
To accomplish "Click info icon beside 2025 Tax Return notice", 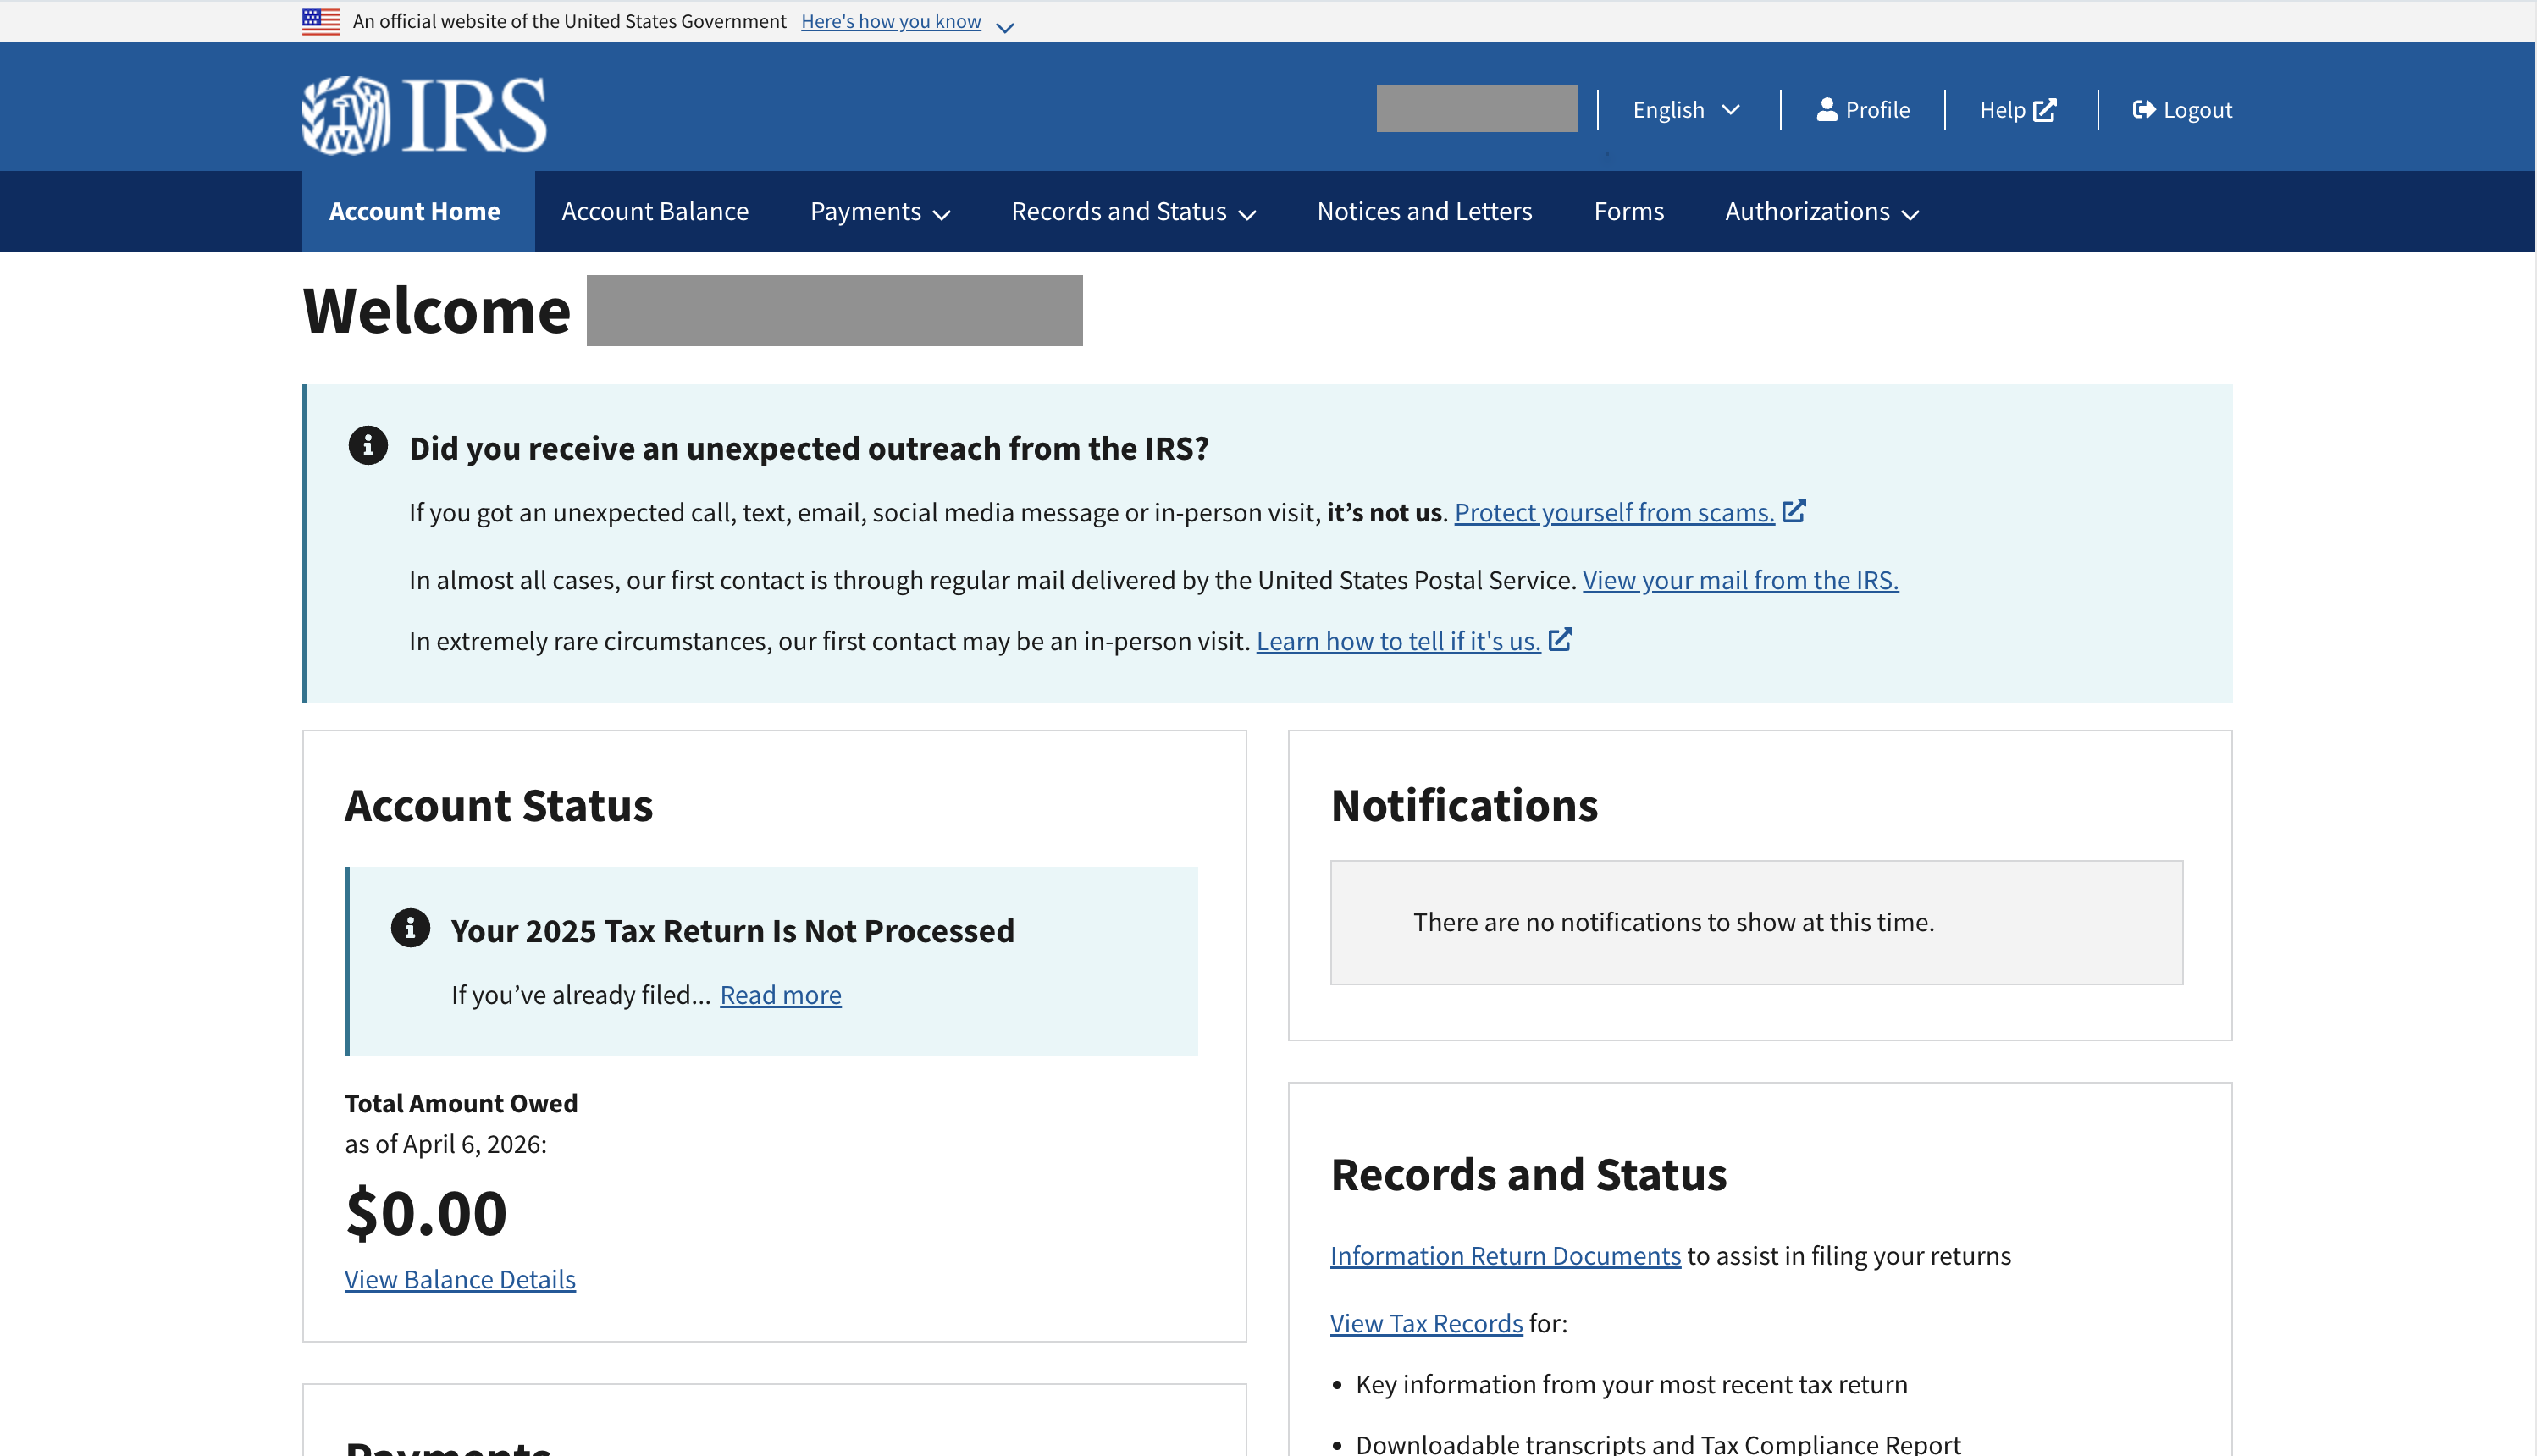I will coord(410,928).
